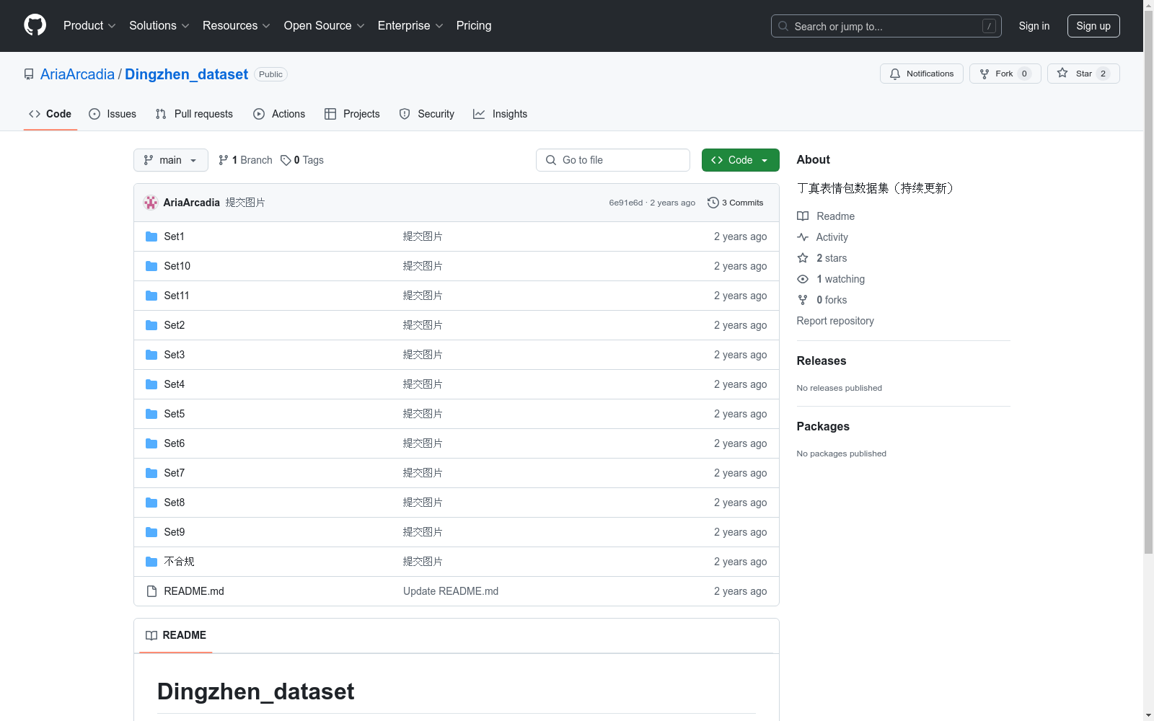This screenshot has width=1154, height=721.
Task: Expand the Solutions menu
Action: 159,26
